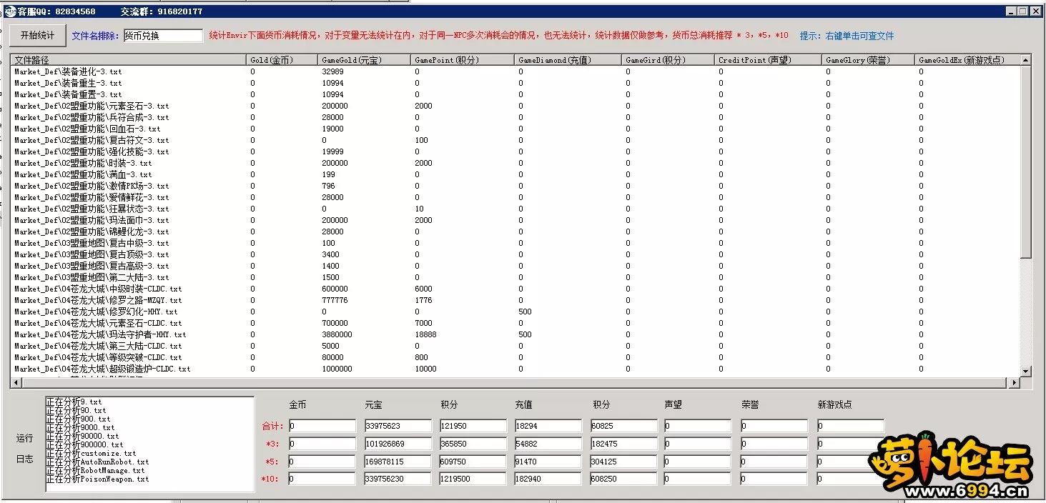Image resolution: width=1046 pixels, height=503 pixels.
Task: Click the 合计 金币 summary field
Action: [322, 426]
